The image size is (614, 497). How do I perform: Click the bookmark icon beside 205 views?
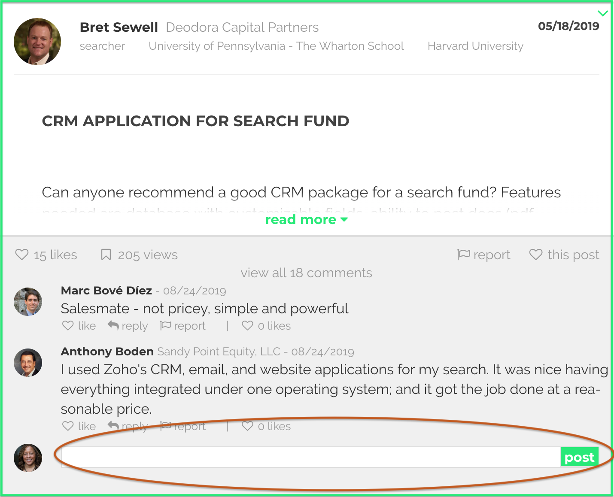pyautogui.click(x=106, y=255)
